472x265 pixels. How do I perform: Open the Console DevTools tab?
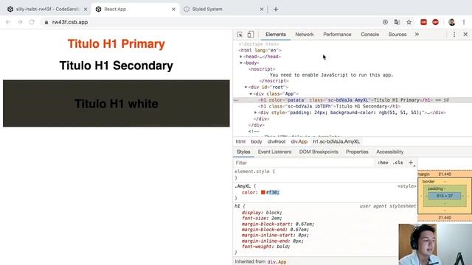click(x=370, y=35)
